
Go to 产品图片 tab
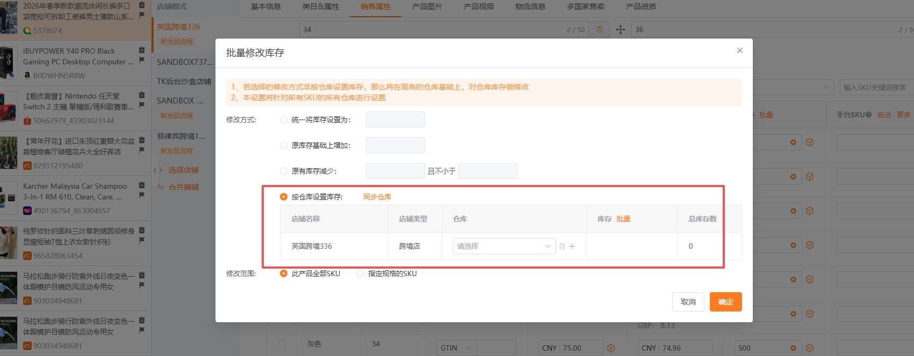coord(427,6)
